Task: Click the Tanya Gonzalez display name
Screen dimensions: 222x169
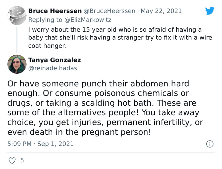Action: 55,60
